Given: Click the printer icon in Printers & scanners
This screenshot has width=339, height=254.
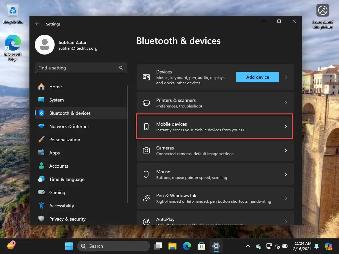Looking at the screenshot, I should pyautogui.click(x=146, y=103).
